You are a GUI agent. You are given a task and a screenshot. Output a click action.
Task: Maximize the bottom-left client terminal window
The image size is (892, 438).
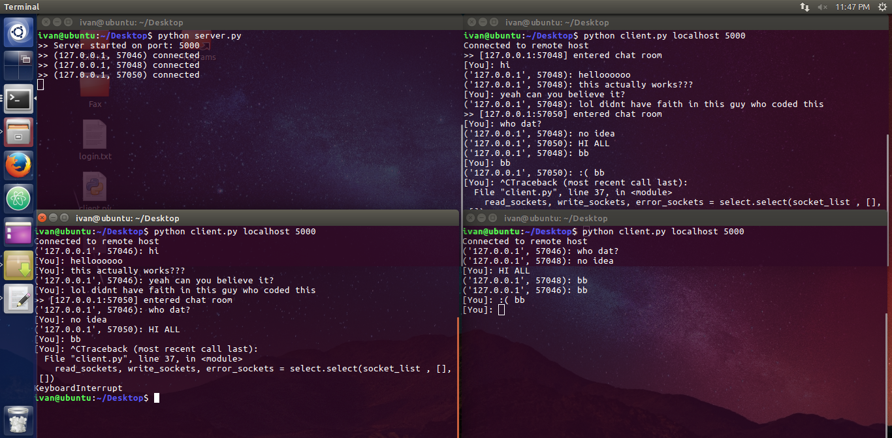point(65,218)
